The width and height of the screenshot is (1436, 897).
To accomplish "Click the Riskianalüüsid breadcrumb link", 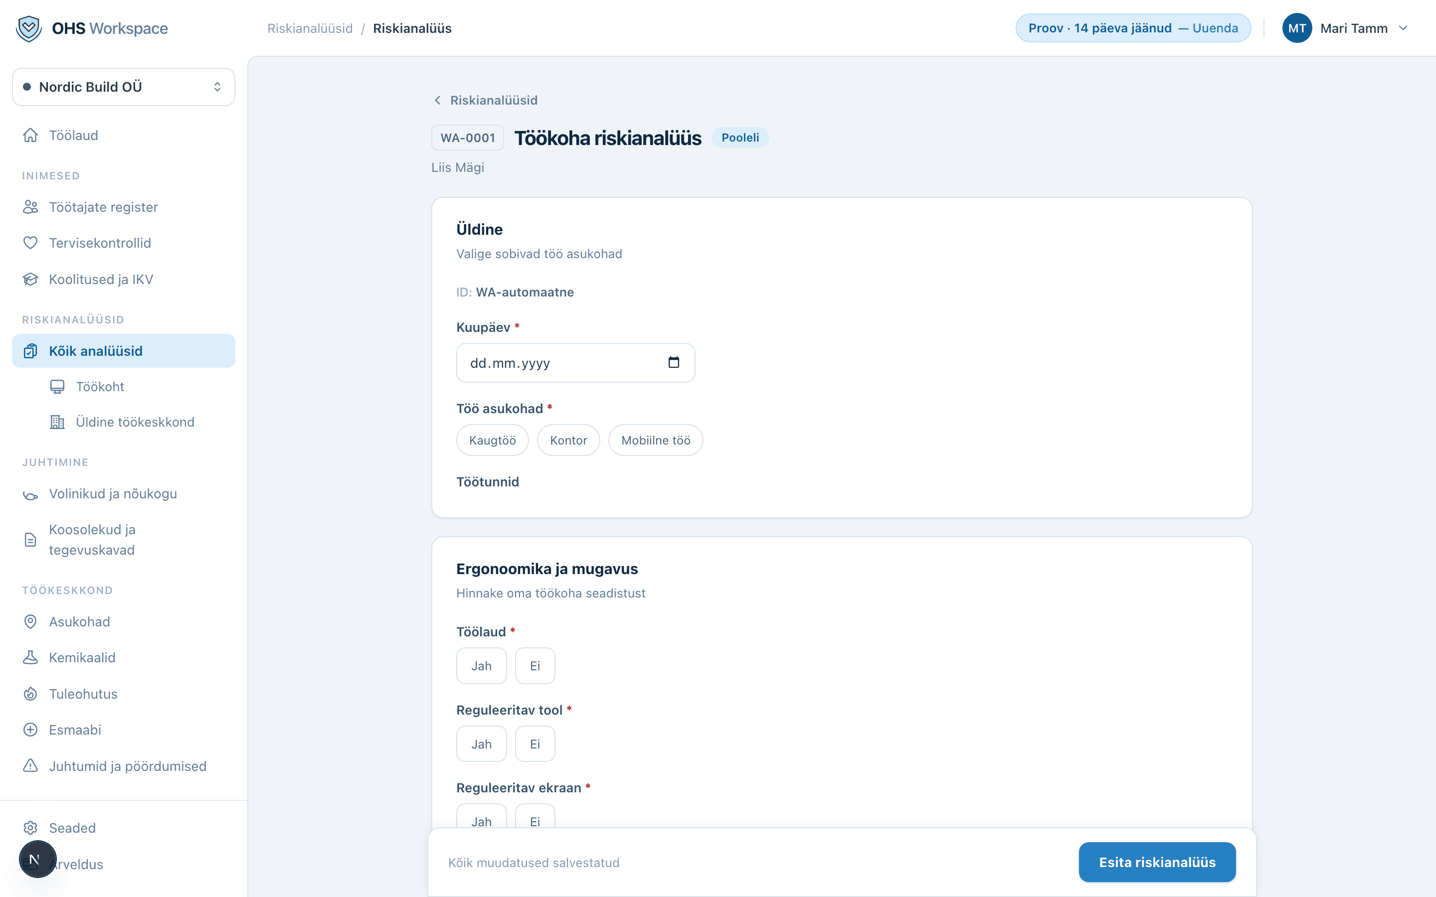I will 310,28.
